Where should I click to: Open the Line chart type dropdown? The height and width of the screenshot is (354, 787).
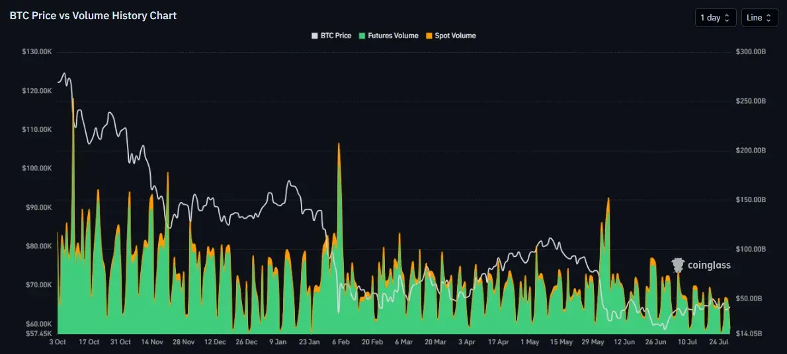759,18
